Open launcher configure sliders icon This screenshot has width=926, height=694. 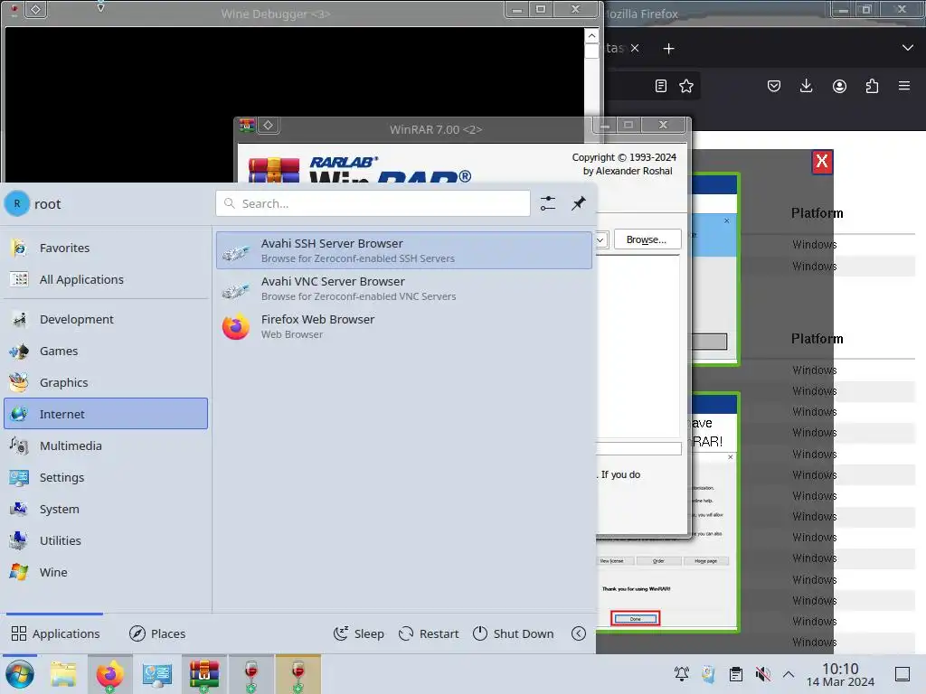(547, 203)
